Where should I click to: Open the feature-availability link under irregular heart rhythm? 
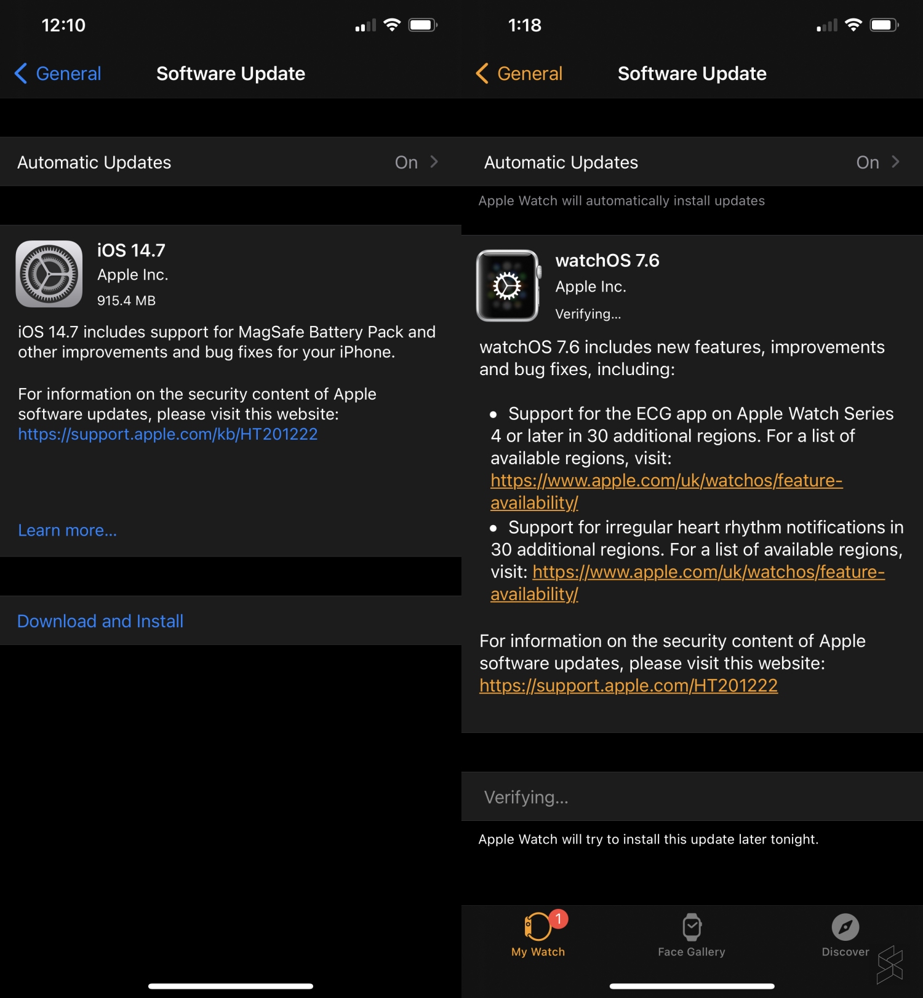coord(687,583)
